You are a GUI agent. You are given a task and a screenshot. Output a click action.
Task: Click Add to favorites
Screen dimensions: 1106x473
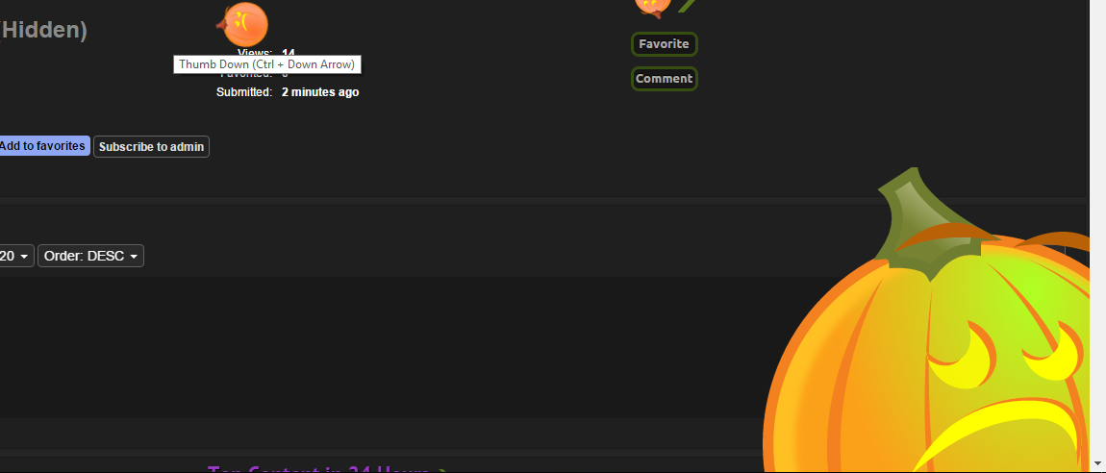[43, 146]
